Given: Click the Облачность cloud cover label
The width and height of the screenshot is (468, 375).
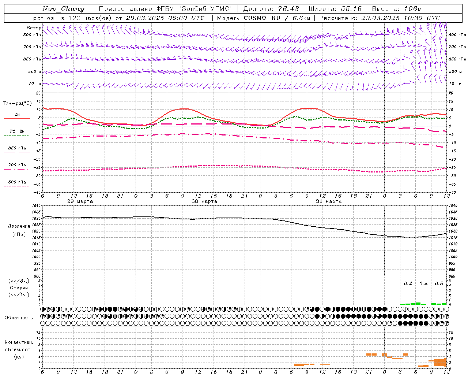Looking at the screenshot, I should coord(19,318).
